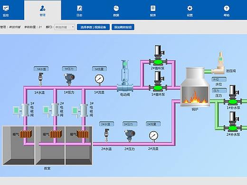Select the 2#压力 pressure transmitter icon
Viewport: 247px width, 185px height.
(130, 136)
